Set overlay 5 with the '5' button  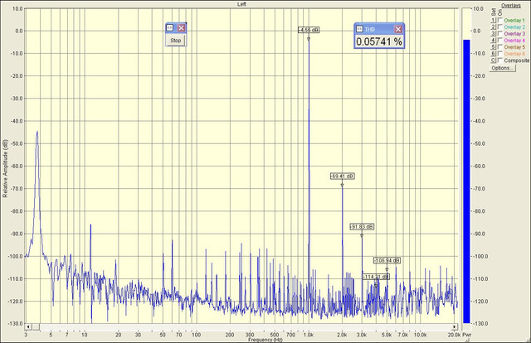(494, 47)
